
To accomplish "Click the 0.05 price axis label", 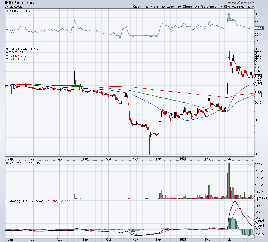I will (258, 154).
